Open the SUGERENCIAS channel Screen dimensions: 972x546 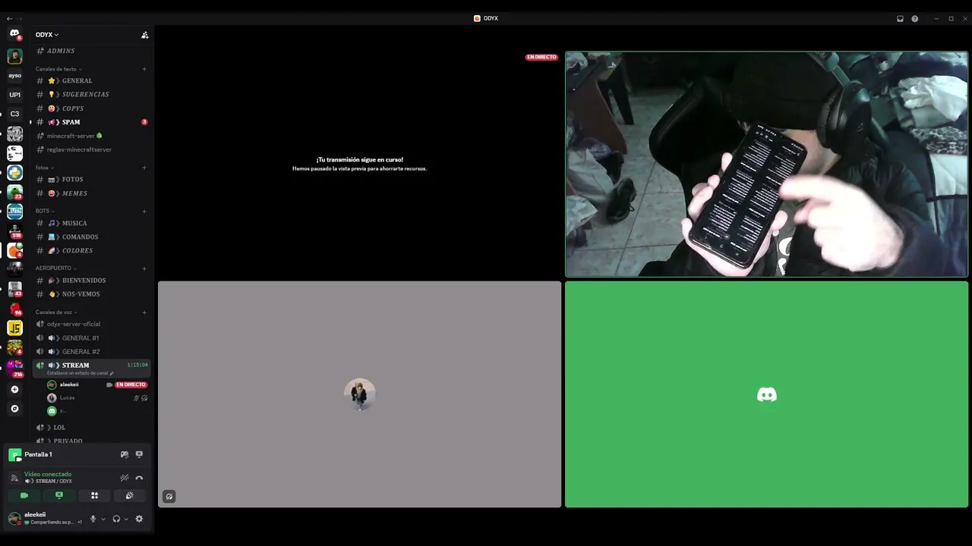92,94
